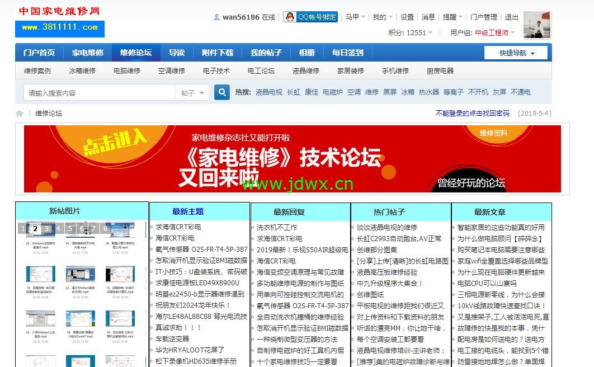Viewport: 594px width, 367px height.
Task: Open reply 多功能维修电源的制作与图纸
Action: 300,283
